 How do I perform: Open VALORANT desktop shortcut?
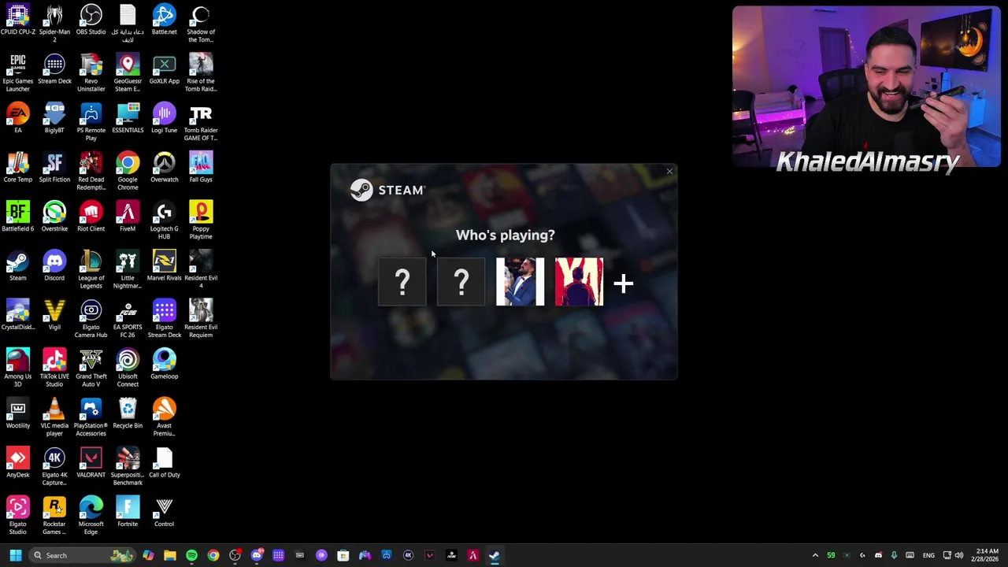(91, 463)
